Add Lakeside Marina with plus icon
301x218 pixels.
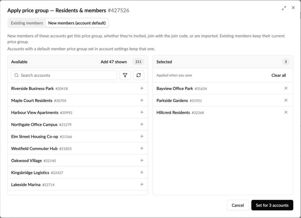(142, 184)
